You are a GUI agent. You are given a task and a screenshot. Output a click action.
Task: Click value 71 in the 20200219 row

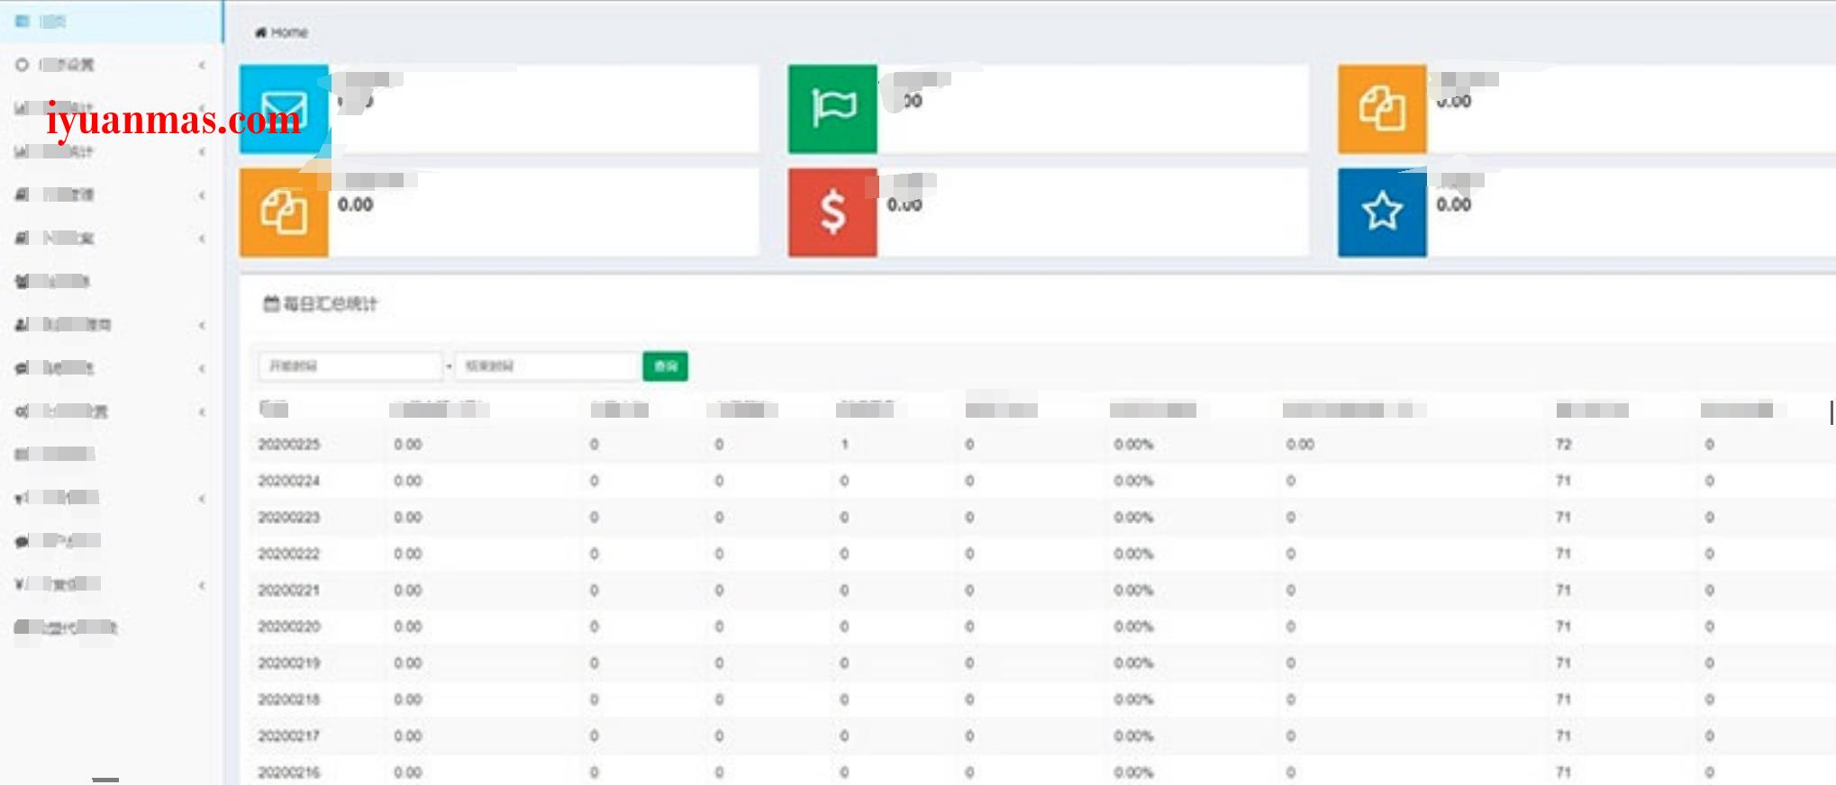pyautogui.click(x=1563, y=663)
